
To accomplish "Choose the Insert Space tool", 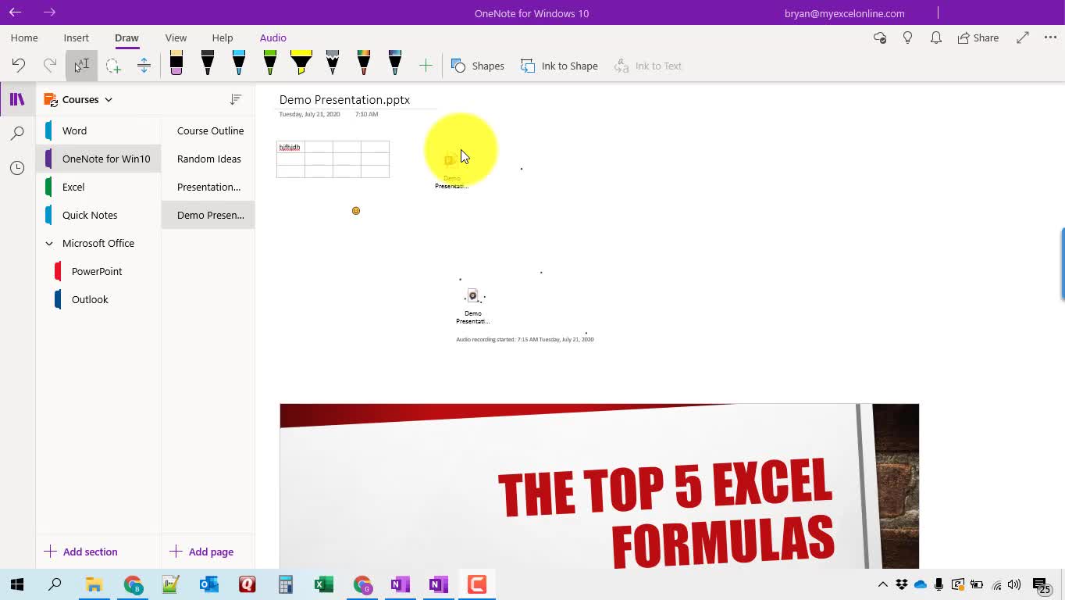I will [144, 66].
